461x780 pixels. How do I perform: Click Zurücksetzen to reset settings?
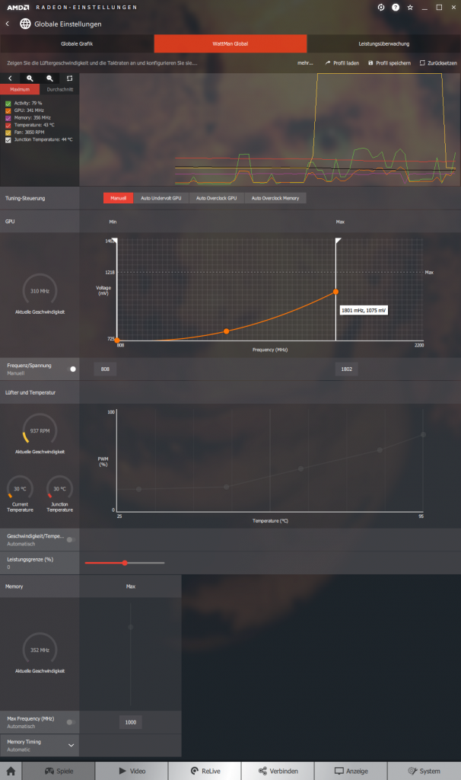tap(438, 63)
